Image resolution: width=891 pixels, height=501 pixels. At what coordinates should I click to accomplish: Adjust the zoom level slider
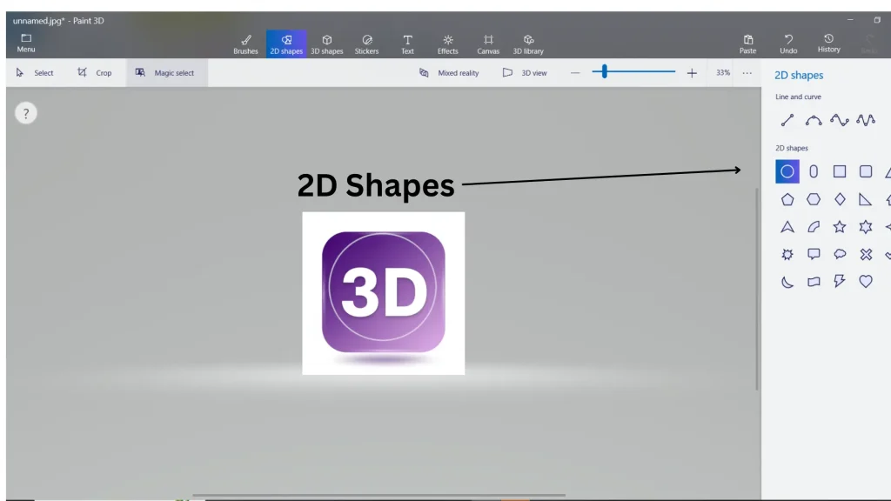point(604,73)
